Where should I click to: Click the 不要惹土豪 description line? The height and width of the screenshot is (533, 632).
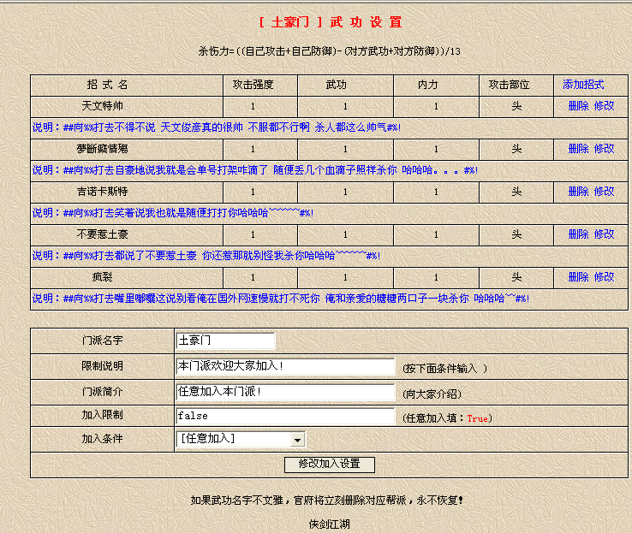click(x=206, y=256)
